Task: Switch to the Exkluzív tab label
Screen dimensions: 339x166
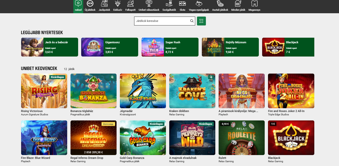Action: [x=118, y=10]
